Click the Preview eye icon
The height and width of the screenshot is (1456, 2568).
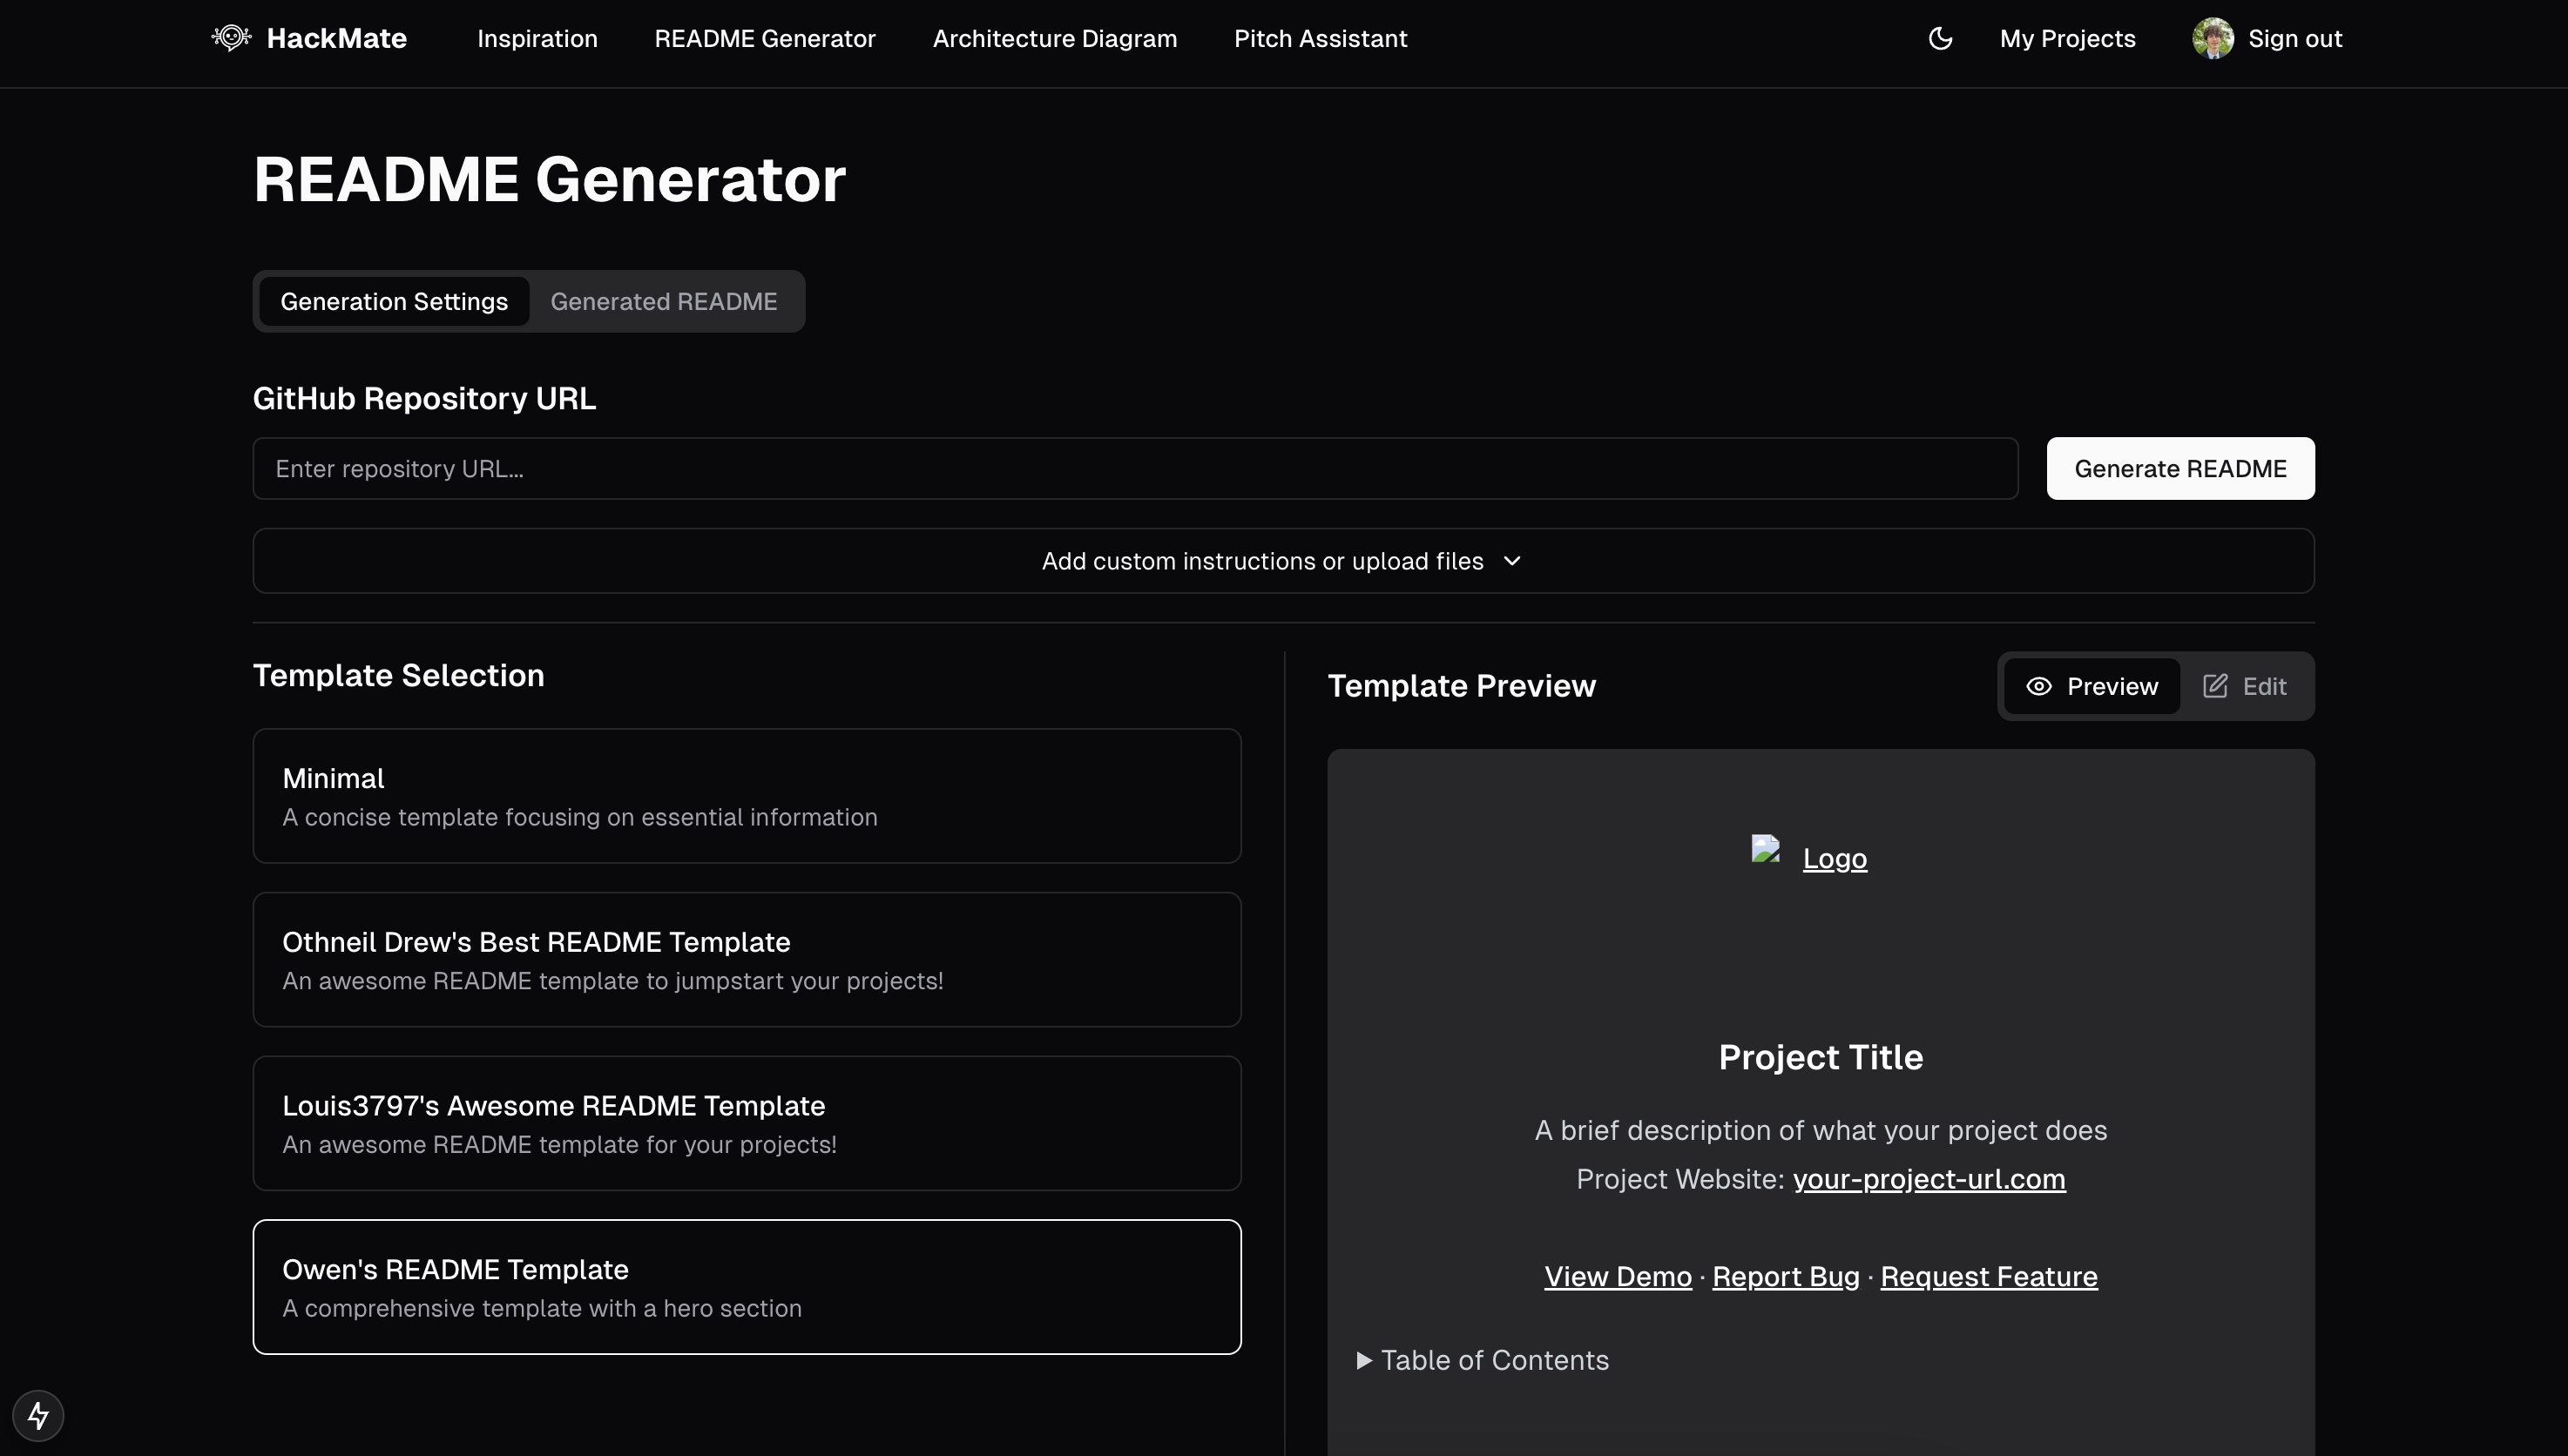(x=2038, y=684)
